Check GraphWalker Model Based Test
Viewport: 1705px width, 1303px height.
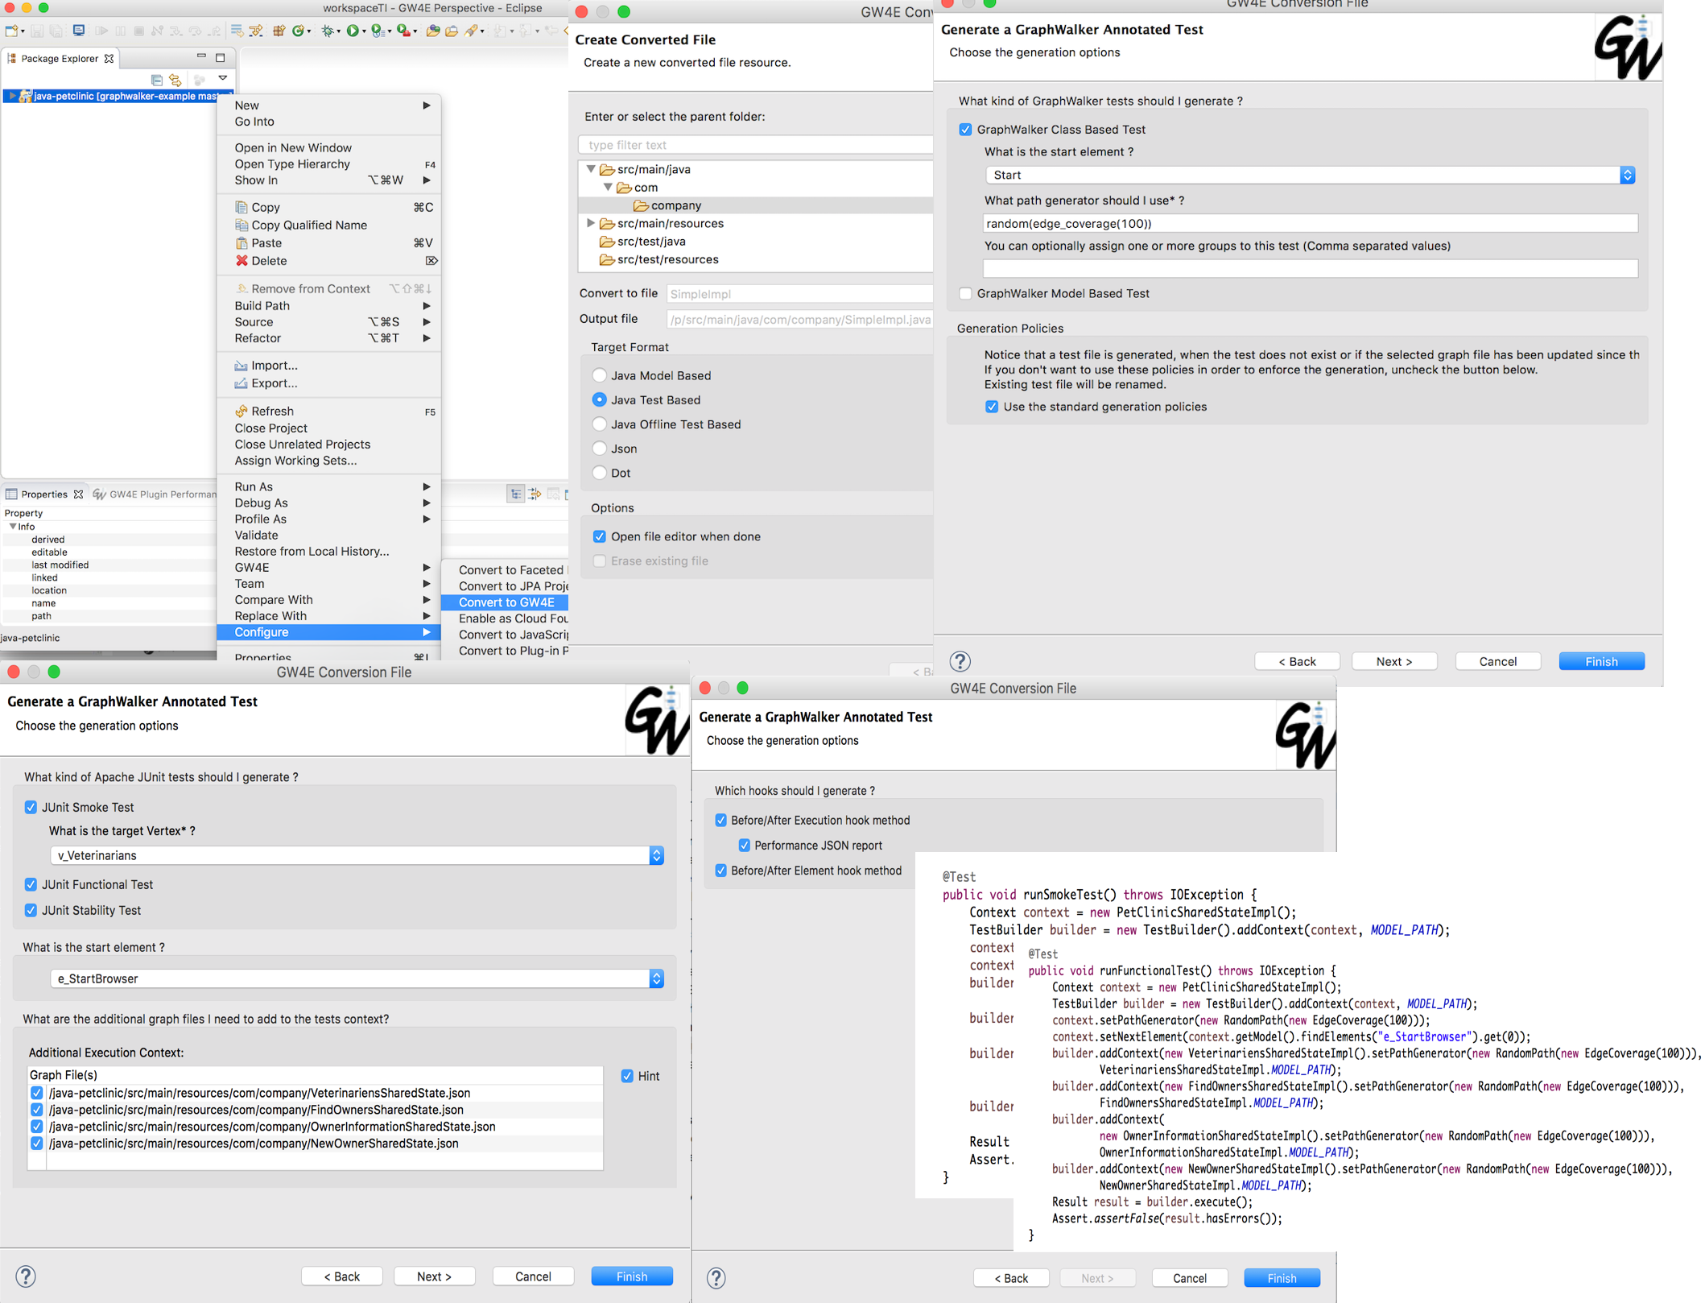[965, 294]
